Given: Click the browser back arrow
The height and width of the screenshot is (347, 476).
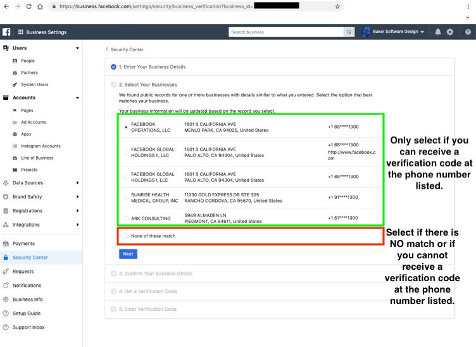Looking at the screenshot, I should (x=6, y=6).
